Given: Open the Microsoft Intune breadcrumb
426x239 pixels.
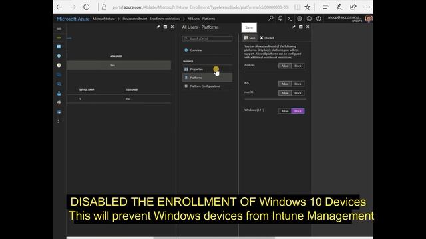Looking at the screenshot, I should 104,19.
